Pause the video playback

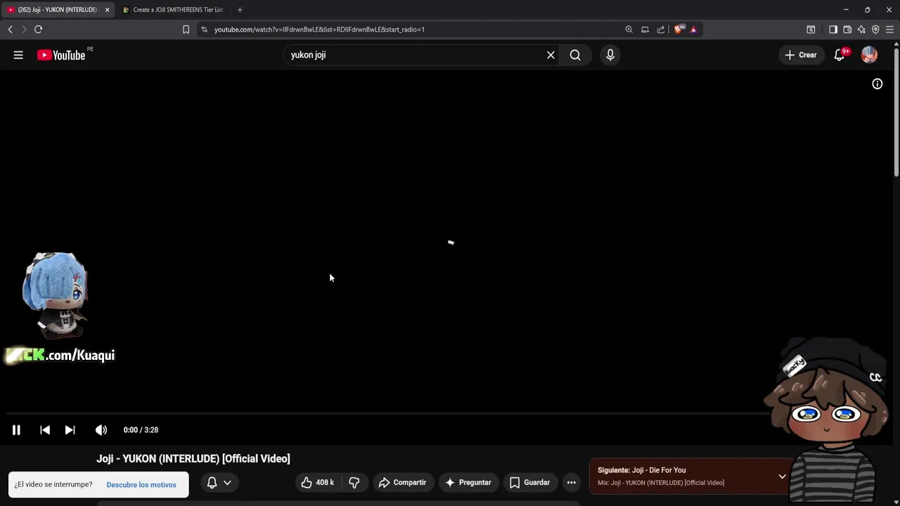tap(16, 430)
